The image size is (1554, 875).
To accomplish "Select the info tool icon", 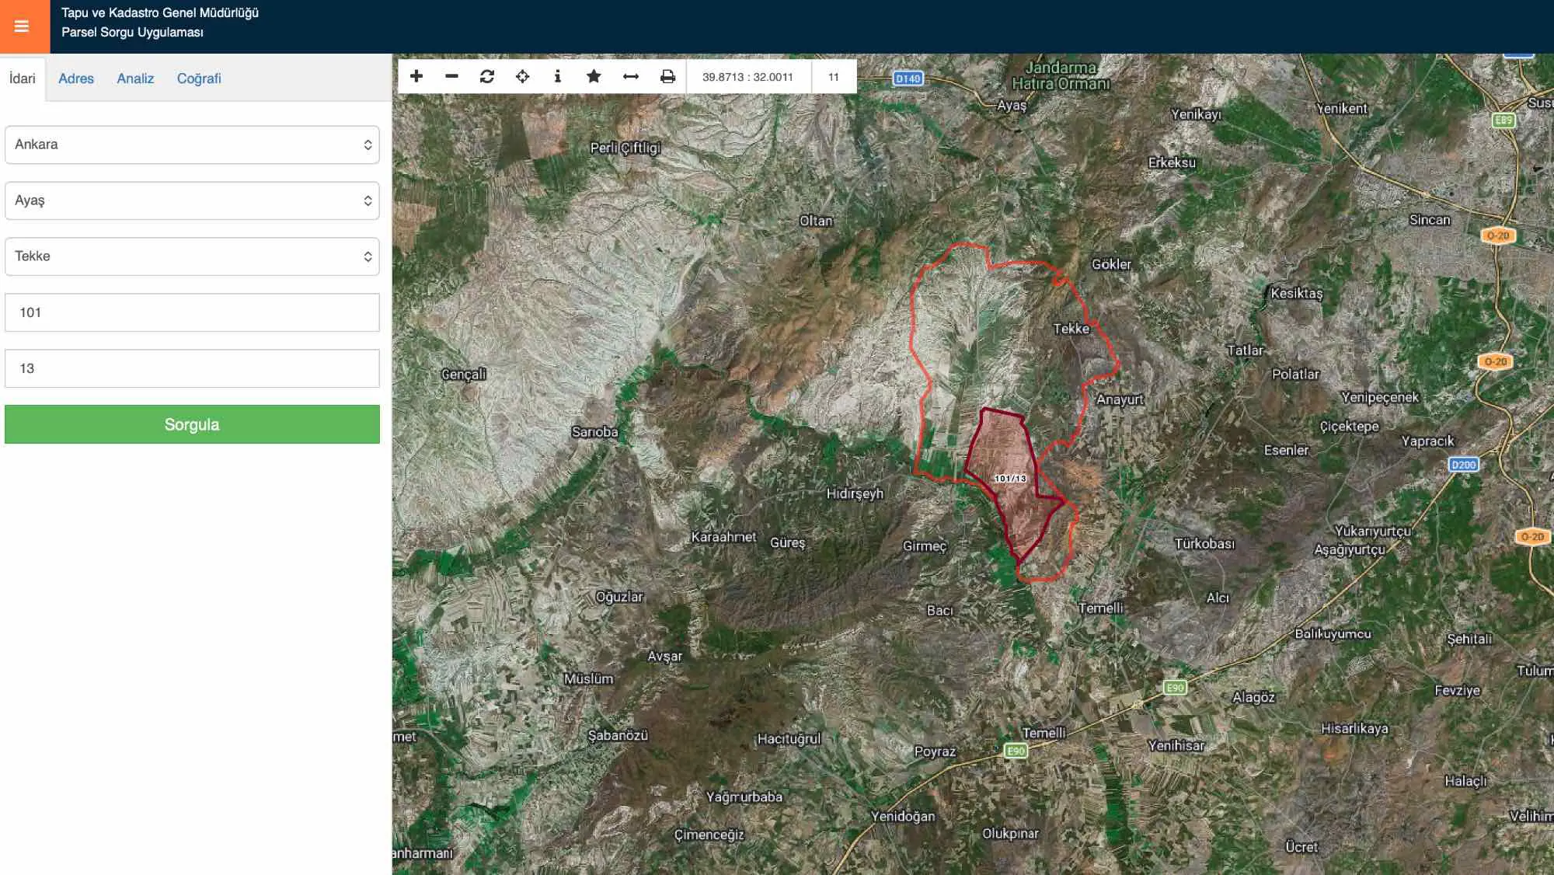I will [557, 76].
